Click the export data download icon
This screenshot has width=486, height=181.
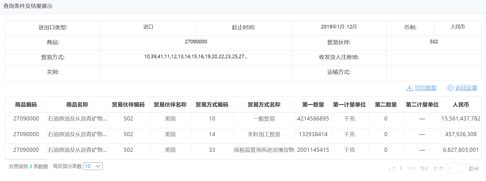[409, 88]
